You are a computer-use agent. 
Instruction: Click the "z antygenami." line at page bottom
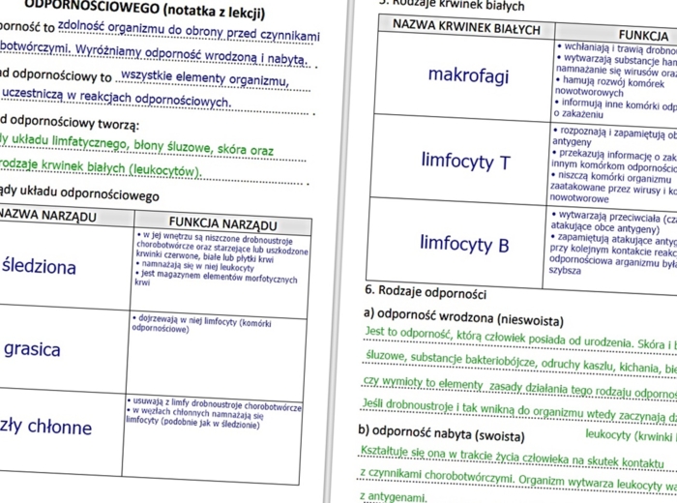(x=393, y=496)
